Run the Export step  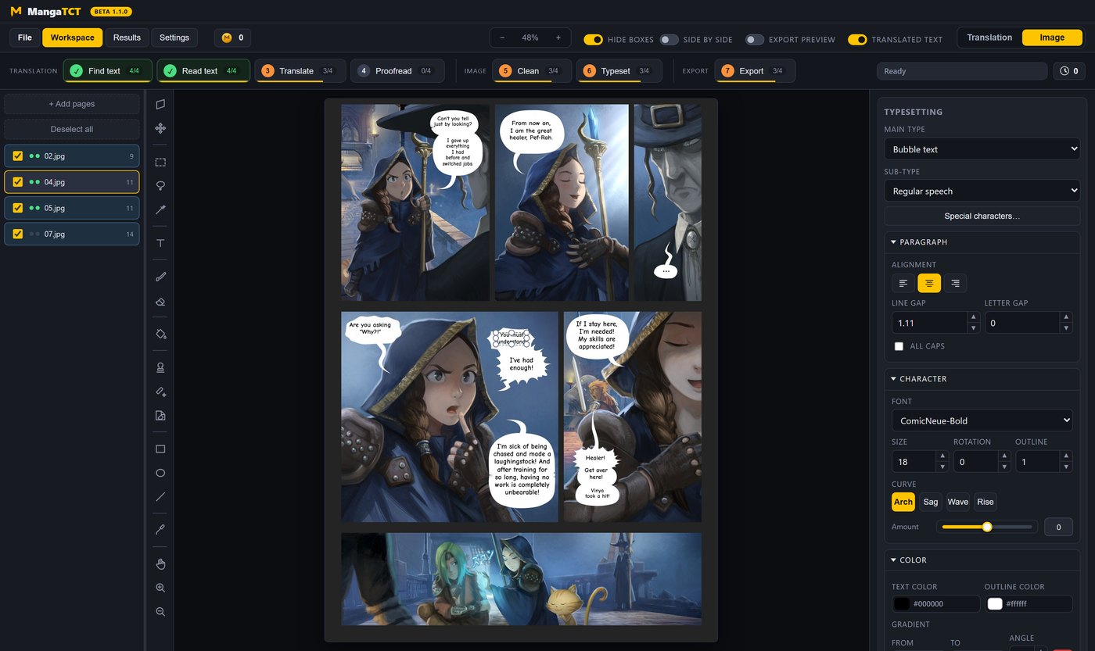755,71
